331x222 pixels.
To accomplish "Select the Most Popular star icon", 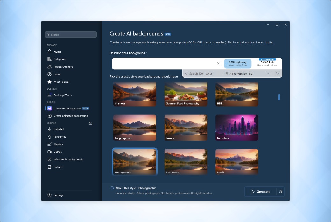I will coord(49,82).
